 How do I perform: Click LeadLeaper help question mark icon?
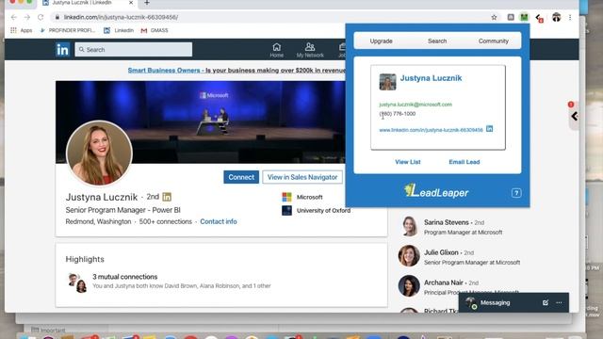[x=516, y=193]
